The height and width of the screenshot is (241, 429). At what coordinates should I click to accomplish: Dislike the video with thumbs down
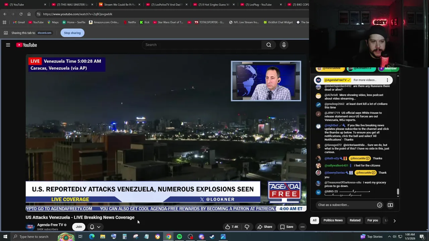point(247,227)
